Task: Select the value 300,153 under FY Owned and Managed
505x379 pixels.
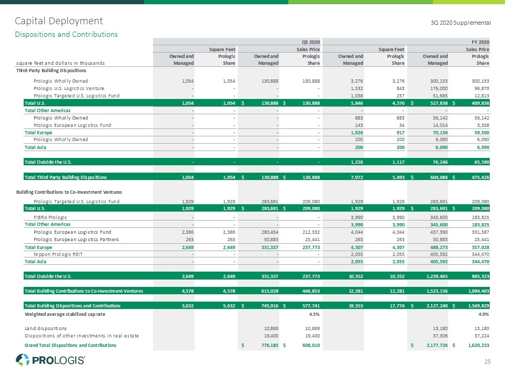Action: 439,81
